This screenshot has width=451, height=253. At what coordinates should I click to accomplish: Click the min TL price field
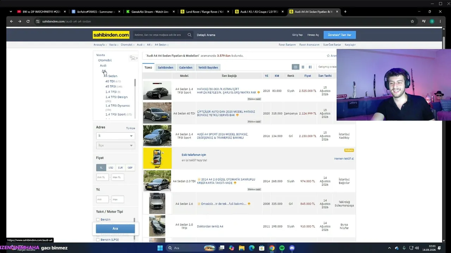(103, 177)
